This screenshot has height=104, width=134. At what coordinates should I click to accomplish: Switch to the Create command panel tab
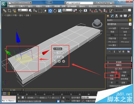point(108,16)
